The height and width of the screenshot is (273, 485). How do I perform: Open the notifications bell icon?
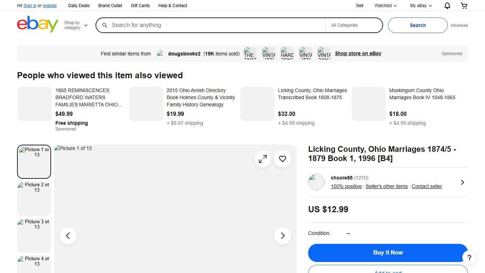coord(447,5)
